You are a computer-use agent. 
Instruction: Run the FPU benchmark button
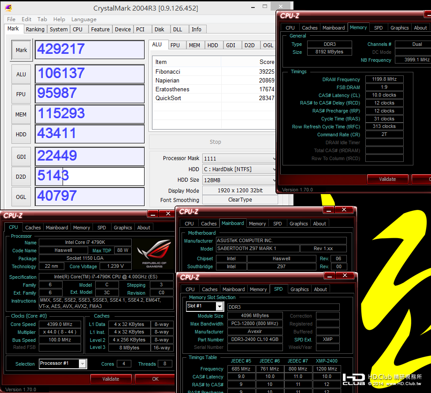point(21,94)
